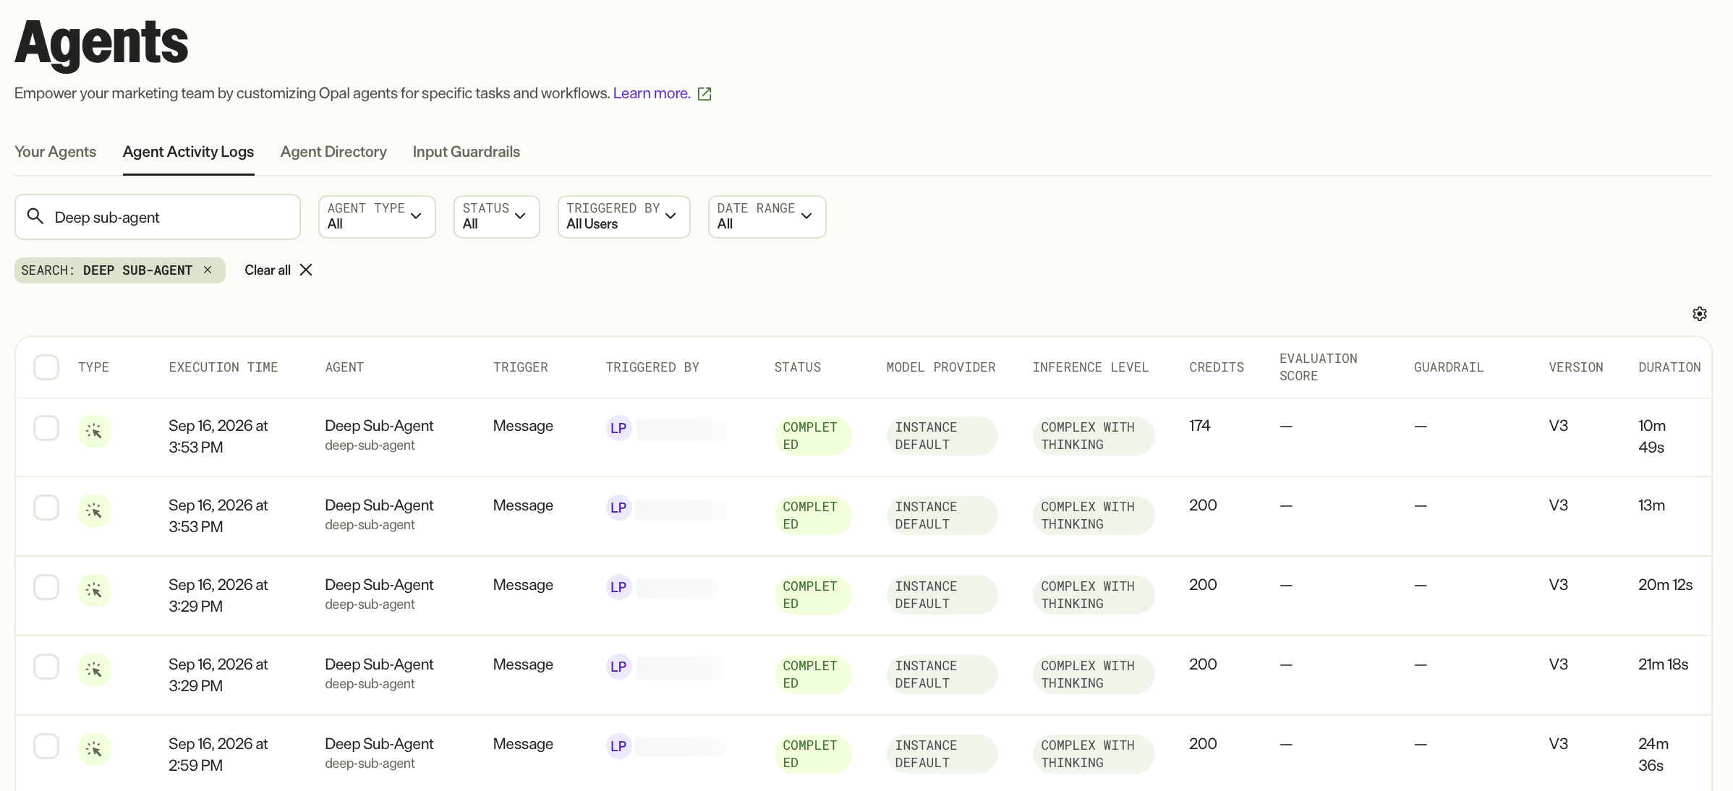The height and width of the screenshot is (791, 1733).
Task: Click agent type icon in 20m 12s row
Action: pos(94,591)
